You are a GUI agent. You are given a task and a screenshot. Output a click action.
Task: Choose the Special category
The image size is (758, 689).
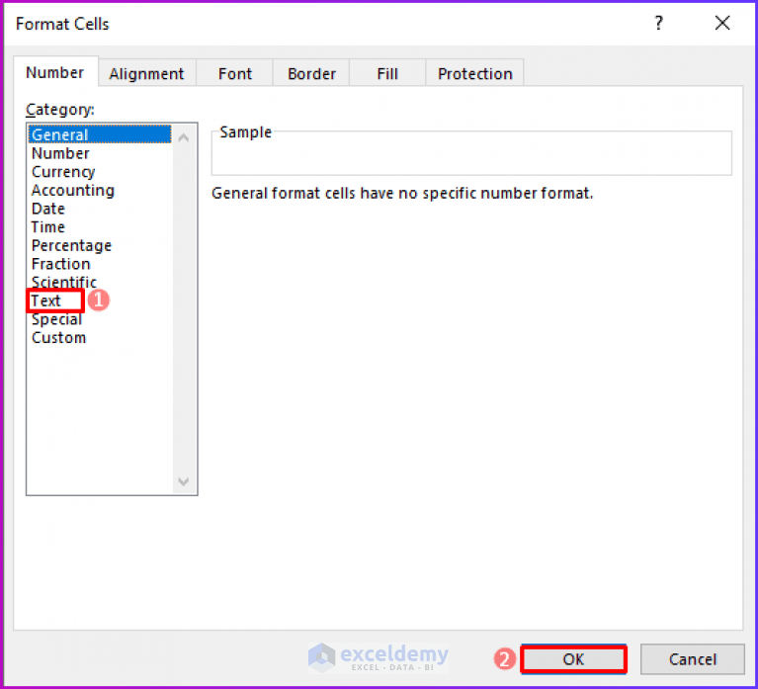100,319
